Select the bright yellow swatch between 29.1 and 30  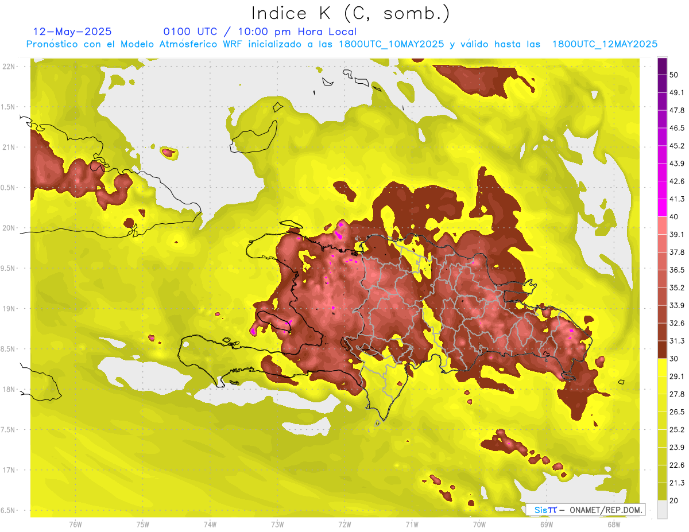[663, 367]
